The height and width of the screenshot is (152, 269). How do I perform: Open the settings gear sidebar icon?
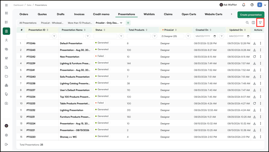pos(6,135)
